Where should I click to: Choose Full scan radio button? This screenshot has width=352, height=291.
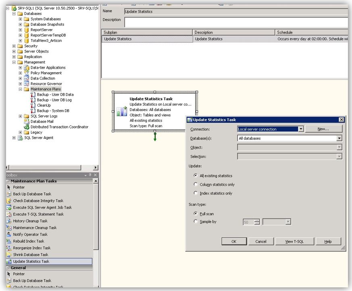click(196, 214)
